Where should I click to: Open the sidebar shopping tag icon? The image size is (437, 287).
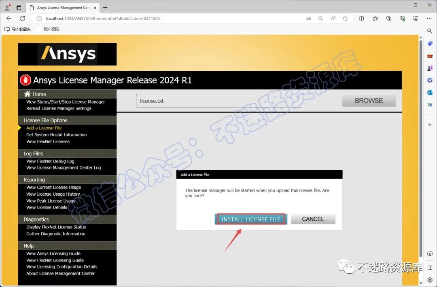pyautogui.click(x=430, y=43)
